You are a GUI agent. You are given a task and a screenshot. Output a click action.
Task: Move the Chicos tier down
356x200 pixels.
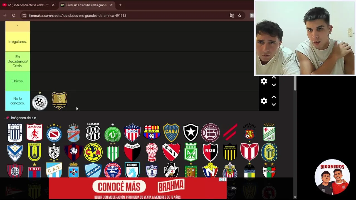pyautogui.click(x=274, y=85)
